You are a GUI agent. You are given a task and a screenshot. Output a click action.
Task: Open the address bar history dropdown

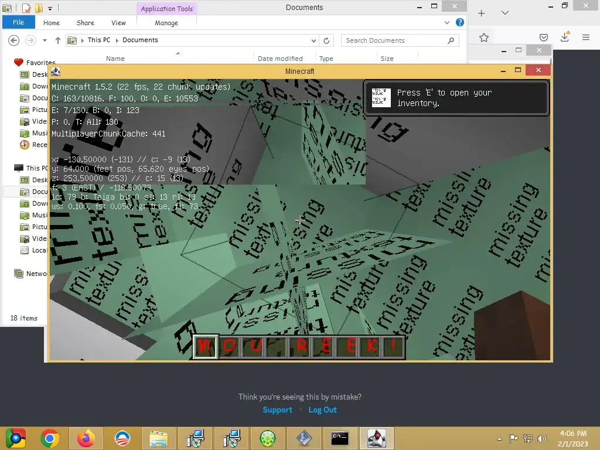tap(313, 40)
